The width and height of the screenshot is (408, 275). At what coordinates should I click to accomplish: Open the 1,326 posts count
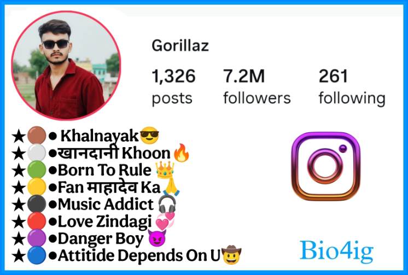pos(173,87)
